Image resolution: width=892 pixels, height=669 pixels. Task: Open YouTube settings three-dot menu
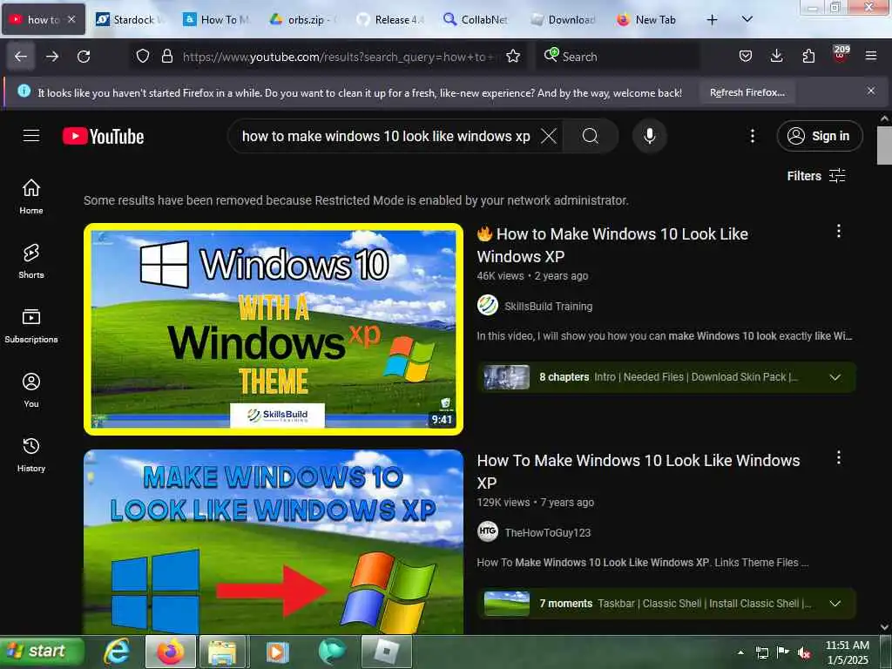pyautogui.click(x=752, y=136)
